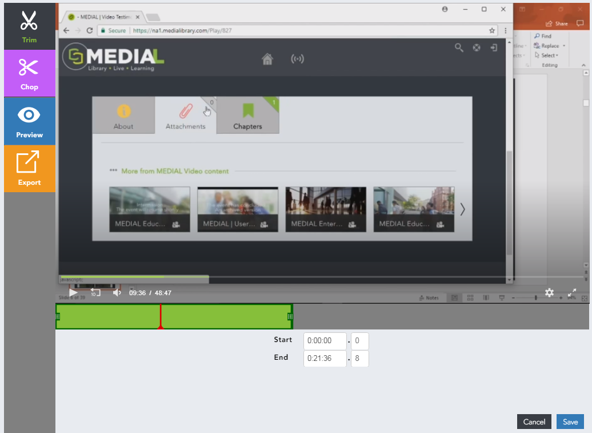Click the End tenths field
The height and width of the screenshot is (433, 592).
(x=360, y=359)
